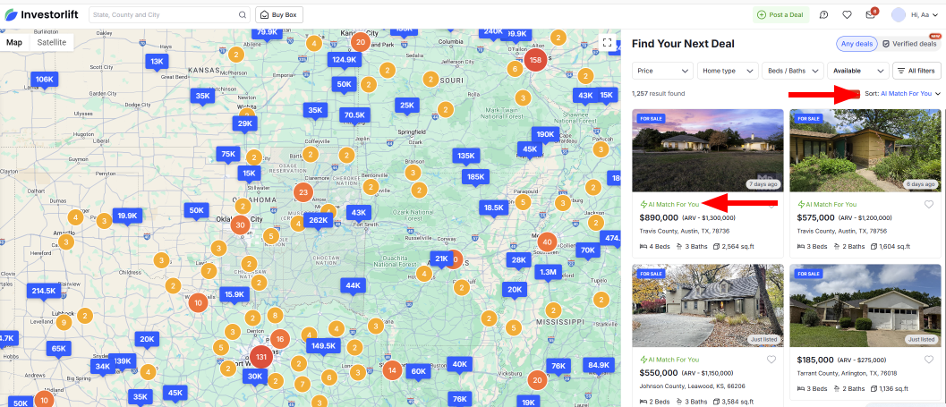Open the Price filter dropdown
Screen dimensions: 946x407
click(662, 71)
